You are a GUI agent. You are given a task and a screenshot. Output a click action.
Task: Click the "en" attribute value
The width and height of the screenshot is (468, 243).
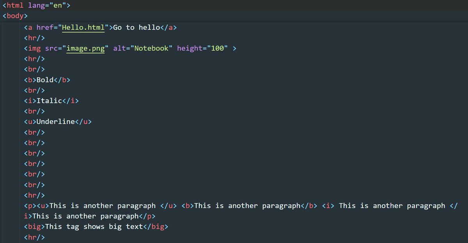pyautogui.click(x=58, y=6)
